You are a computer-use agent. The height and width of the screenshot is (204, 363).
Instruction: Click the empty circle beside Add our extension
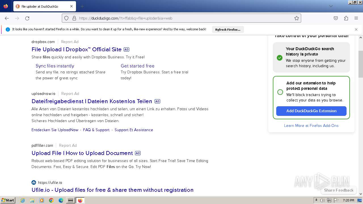pos(280,92)
